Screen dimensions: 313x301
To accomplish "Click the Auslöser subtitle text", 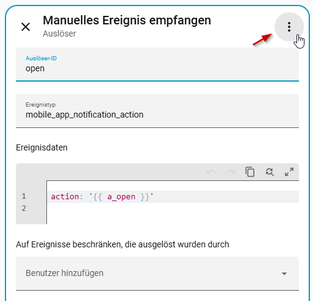I will [x=59, y=34].
